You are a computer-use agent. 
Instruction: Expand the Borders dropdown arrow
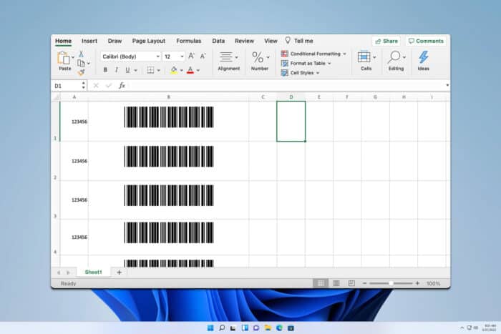pos(158,70)
